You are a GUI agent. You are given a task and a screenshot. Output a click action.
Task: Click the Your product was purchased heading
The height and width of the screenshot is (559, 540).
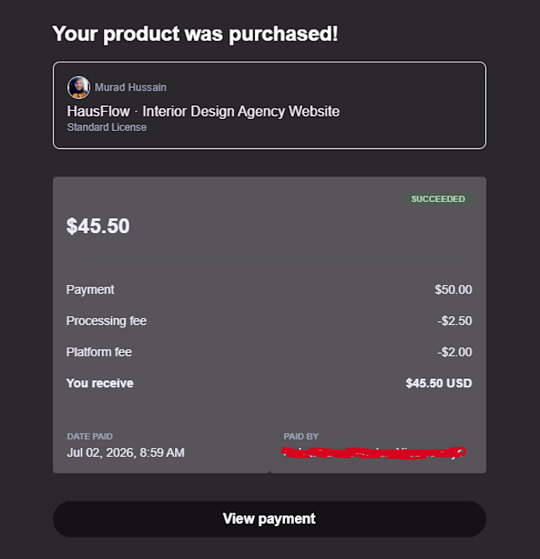195,34
